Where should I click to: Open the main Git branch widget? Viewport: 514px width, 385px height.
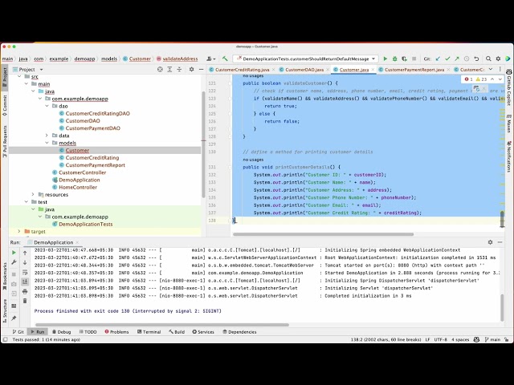[492, 339]
